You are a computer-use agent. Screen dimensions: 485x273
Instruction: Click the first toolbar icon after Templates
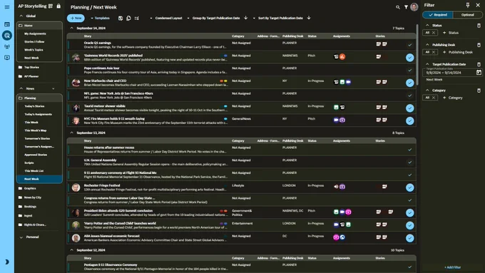click(x=121, y=19)
